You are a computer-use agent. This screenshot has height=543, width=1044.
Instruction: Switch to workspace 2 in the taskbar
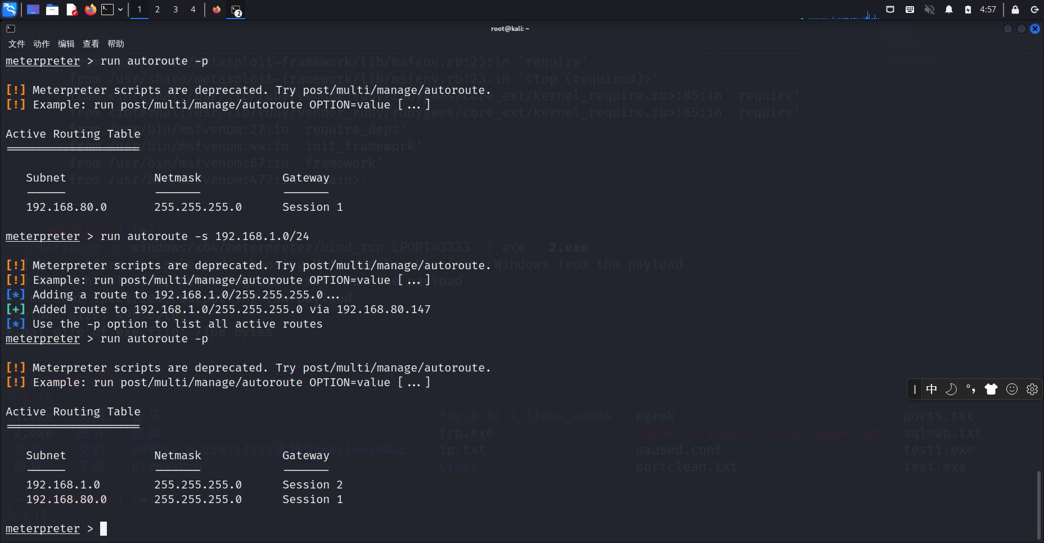coord(157,10)
